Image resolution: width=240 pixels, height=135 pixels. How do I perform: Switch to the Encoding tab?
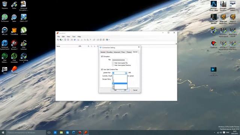pos(109,52)
